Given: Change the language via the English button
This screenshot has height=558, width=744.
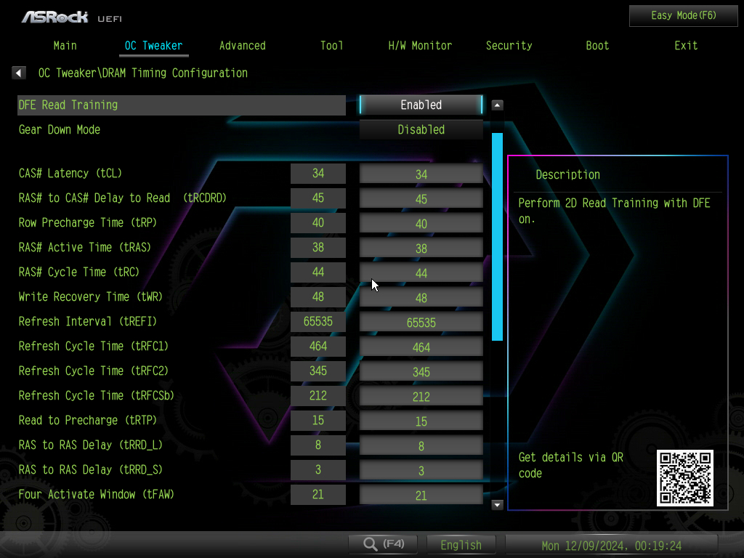Looking at the screenshot, I should 461,545.
